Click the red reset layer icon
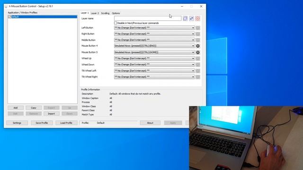 (x=197, y=18)
